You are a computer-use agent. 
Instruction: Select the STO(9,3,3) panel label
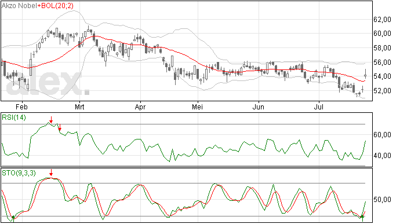coord(19,173)
